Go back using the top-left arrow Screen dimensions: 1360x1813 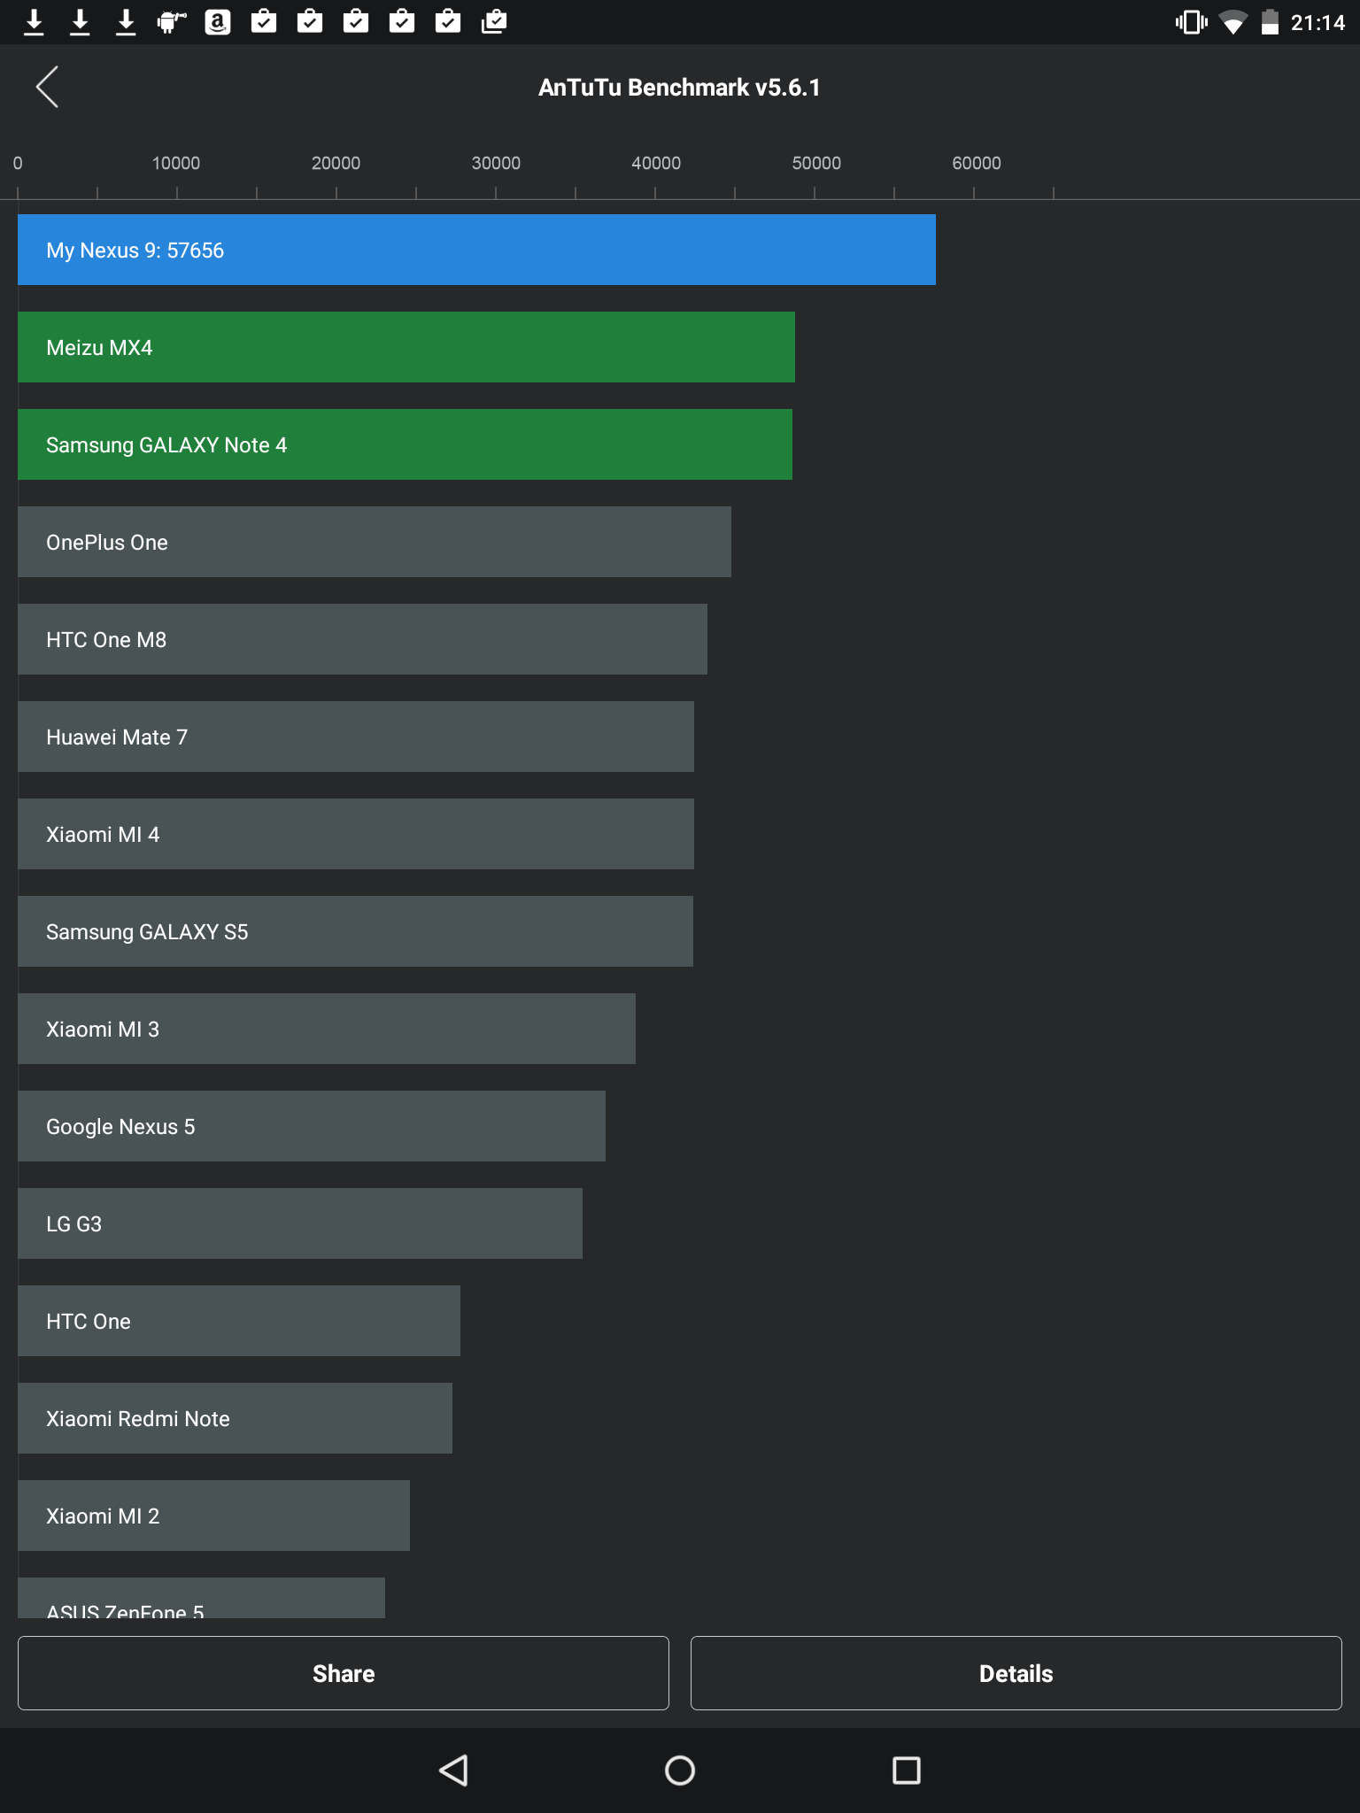(x=47, y=87)
